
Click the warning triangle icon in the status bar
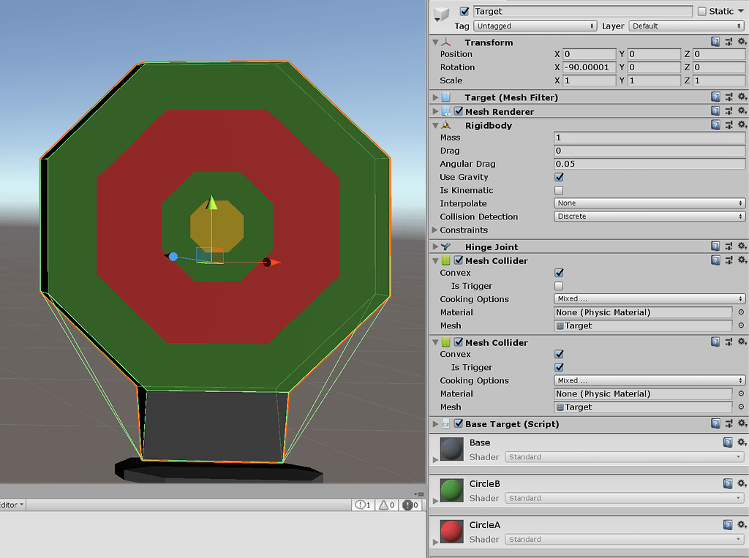pyautogui.click(x=385, y=505)
